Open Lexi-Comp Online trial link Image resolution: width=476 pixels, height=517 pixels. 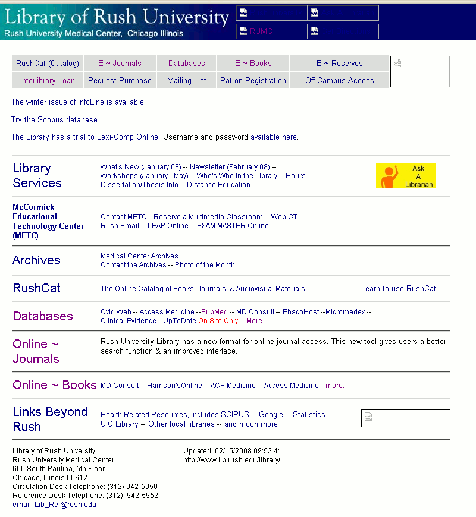click(86, 137)
